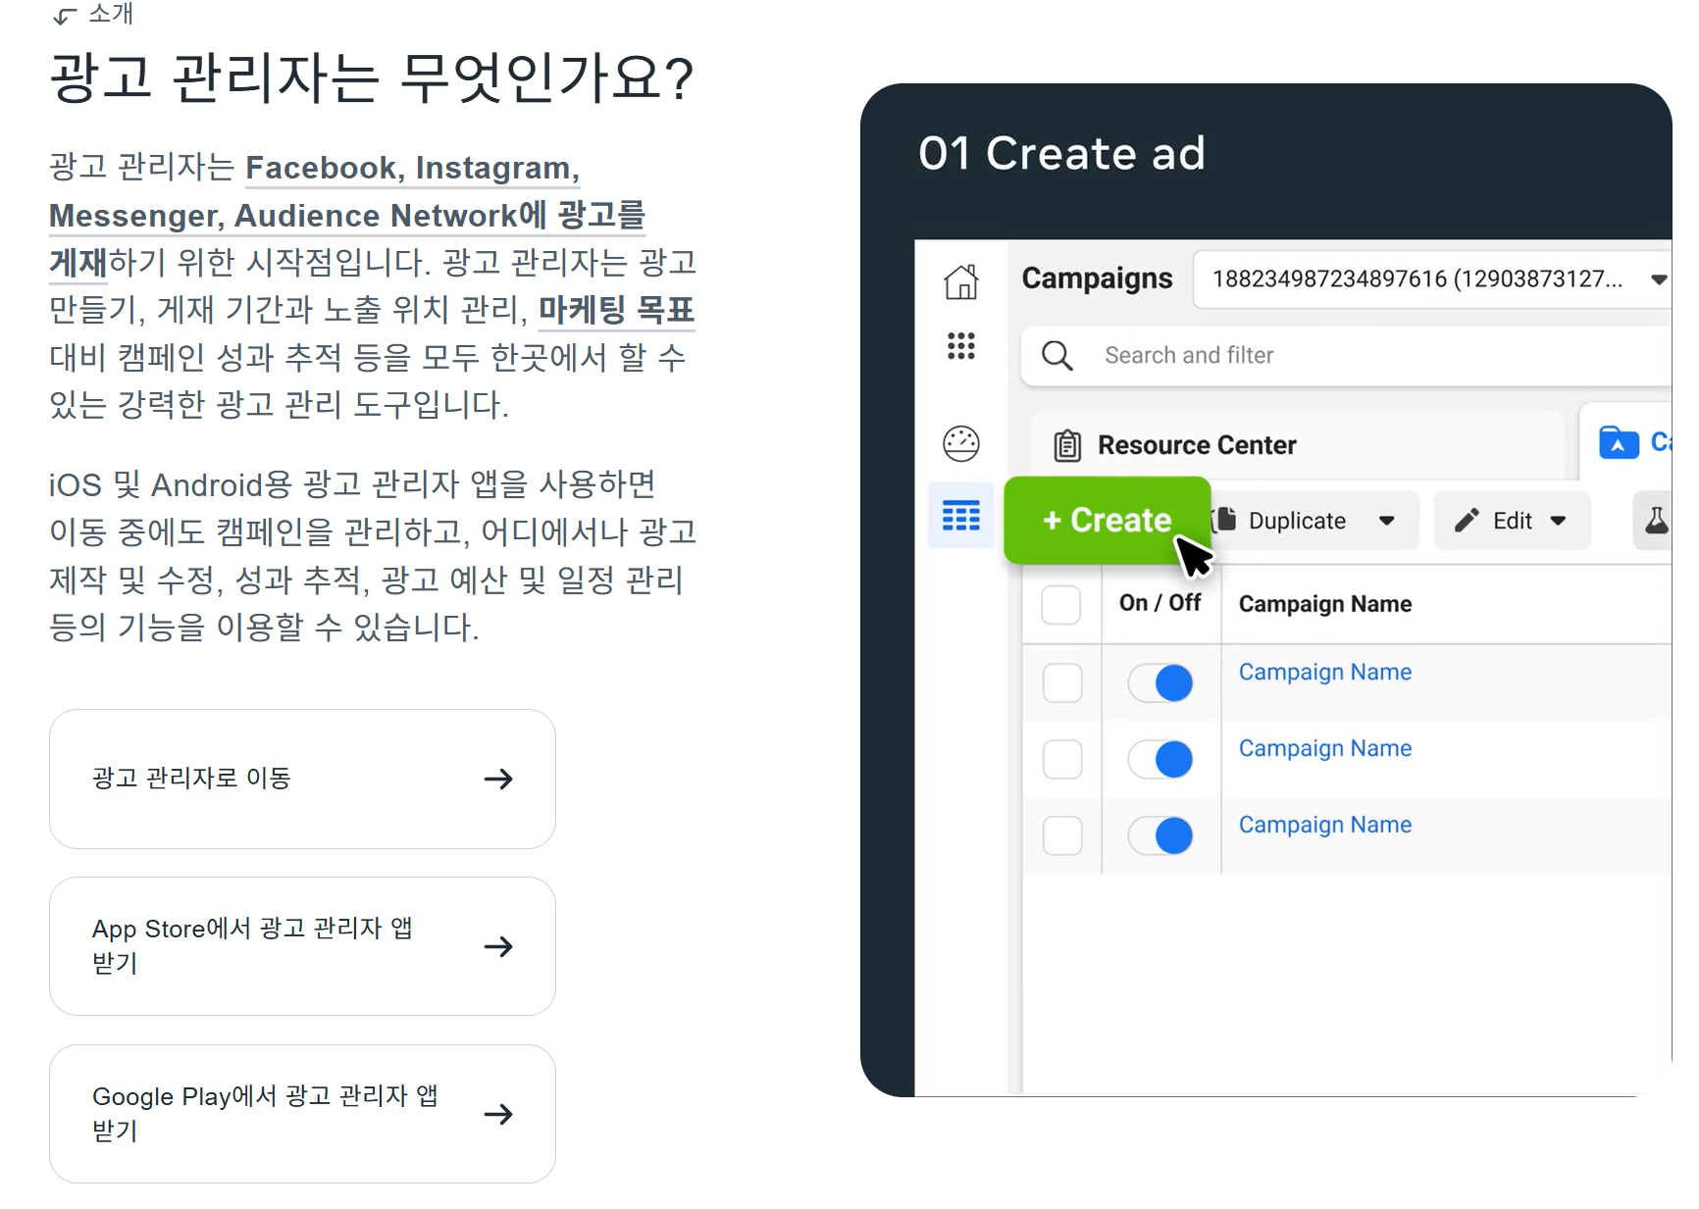Open the account ID dropdown
This screenshot has height=1209, width=1699.
click(x=1433, y=279)
